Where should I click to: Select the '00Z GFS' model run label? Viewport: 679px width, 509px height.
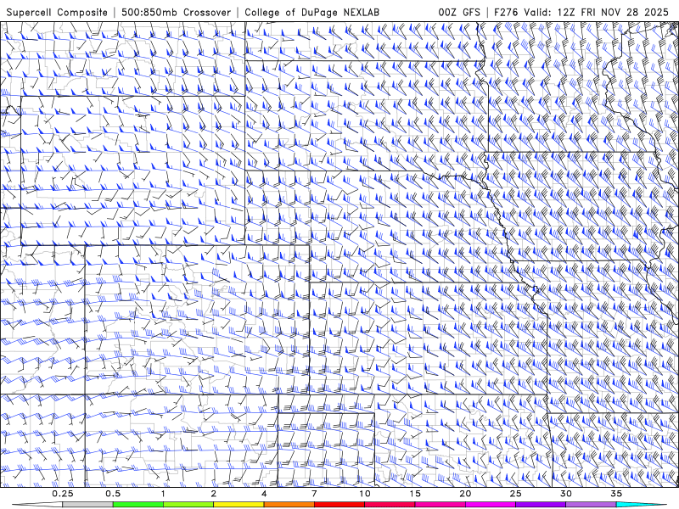[459, 12]
